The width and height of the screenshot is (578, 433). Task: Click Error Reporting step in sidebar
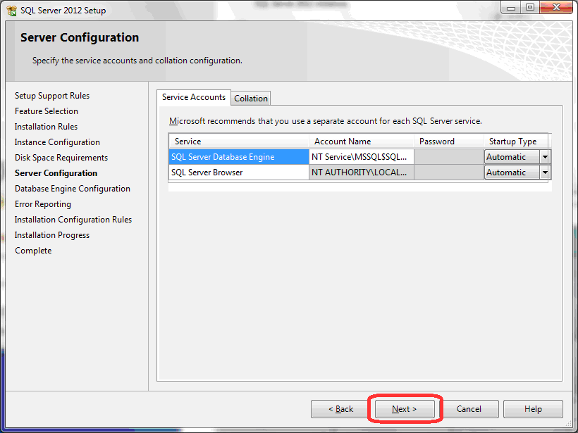(43, 204)
